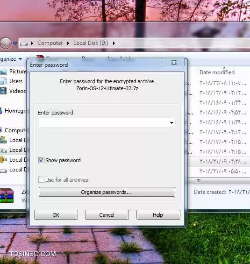Click WinRAR archive icon in details pane

coord(7,195)
